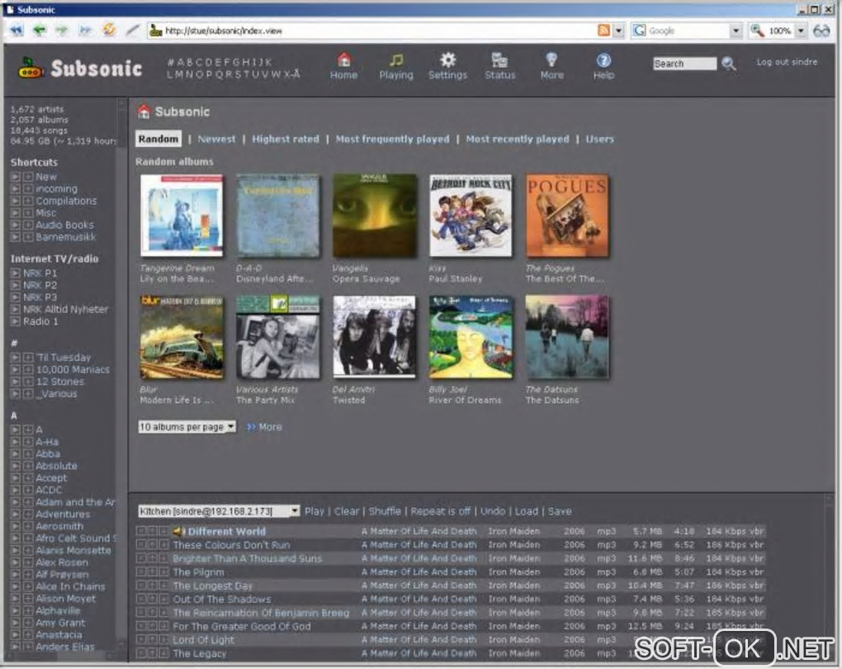Open the Billy Joel River Of Dreams cover
This screenshot has width=842, height=669.
(x=471, y=337)
